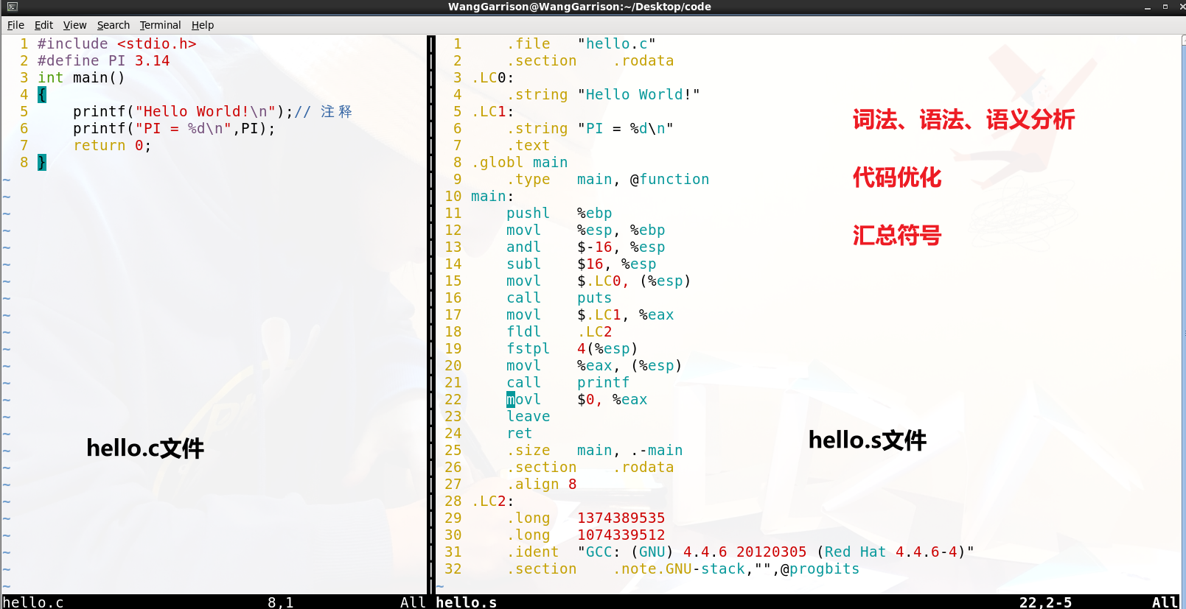Click the 'call printf' instruction
Image resolution: width=1186 pixels, height=609 pixels.
[x=568, y=382]
